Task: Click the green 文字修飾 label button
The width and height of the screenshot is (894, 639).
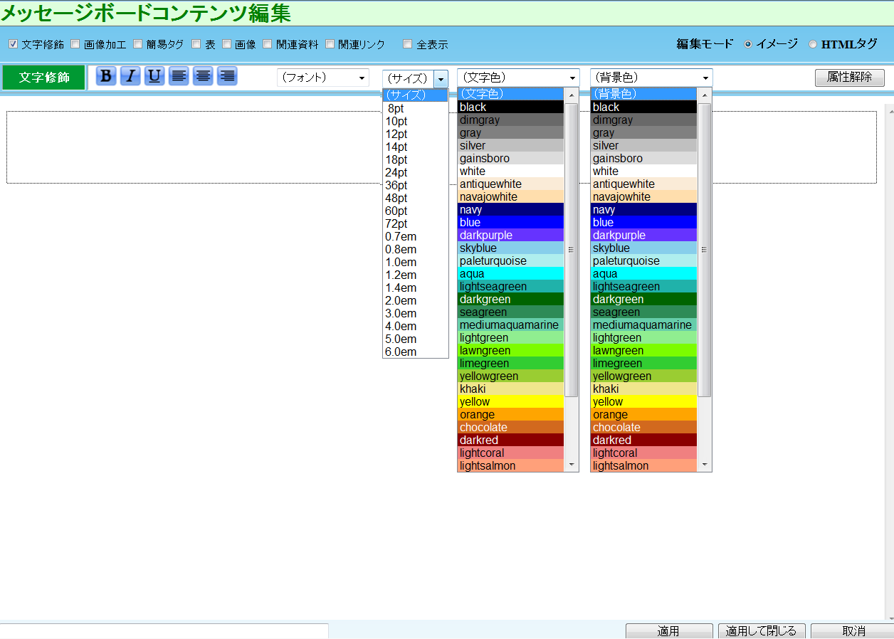Action: 44,78
